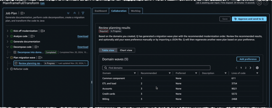Select the Billing domain row
The width and height of the screenshot is (272, 108).
(x=181, y=99)
